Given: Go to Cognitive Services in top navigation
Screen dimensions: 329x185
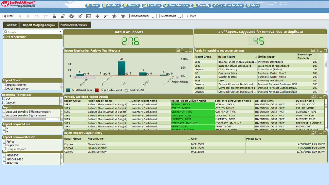Looking at the screenshot, I should (x=228, y=5).
